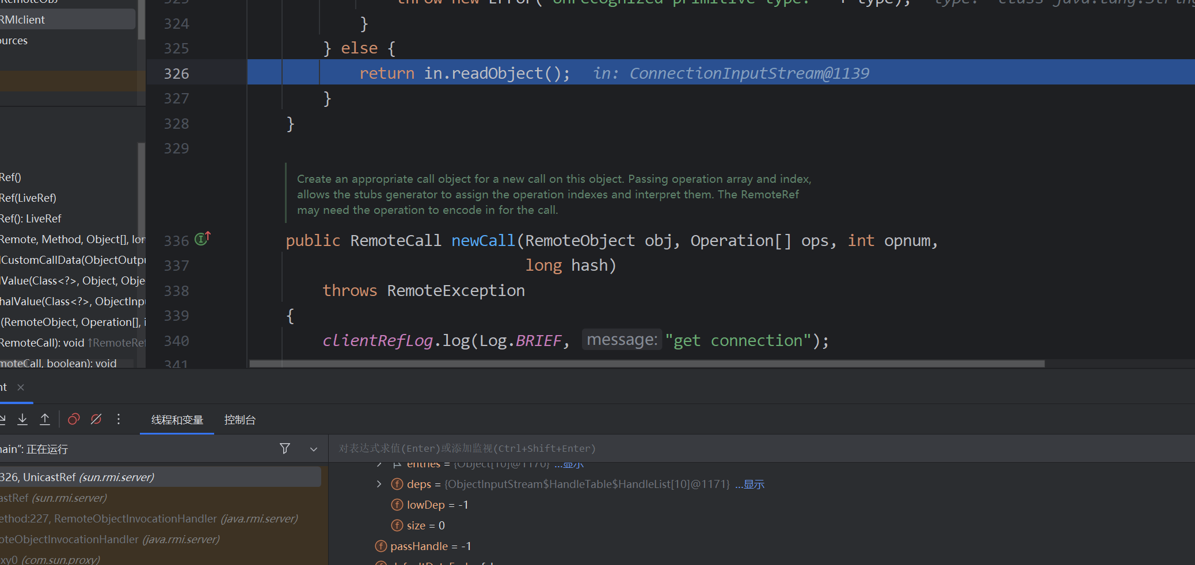This screenshot has width=1195, height=565.
Task: Click the field icon beside lowDep variable
Action: [397, 505]
